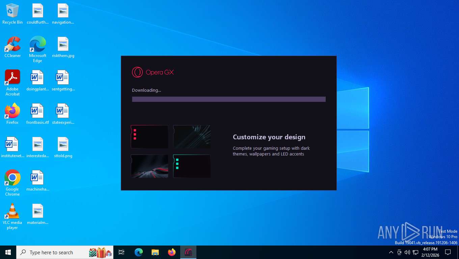459x259 pixels.
Task: Open the CCleaner desktop shortcut
Action: tap(12, 47)
